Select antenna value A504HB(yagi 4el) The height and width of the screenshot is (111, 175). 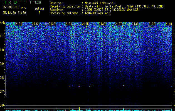[98, 13]
